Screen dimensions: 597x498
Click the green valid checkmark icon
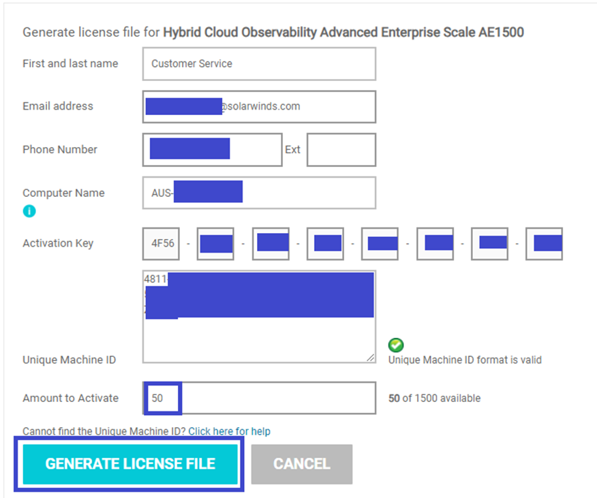[395, 345]
